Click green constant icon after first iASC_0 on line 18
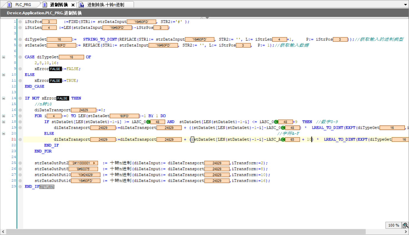 point(148,122)
